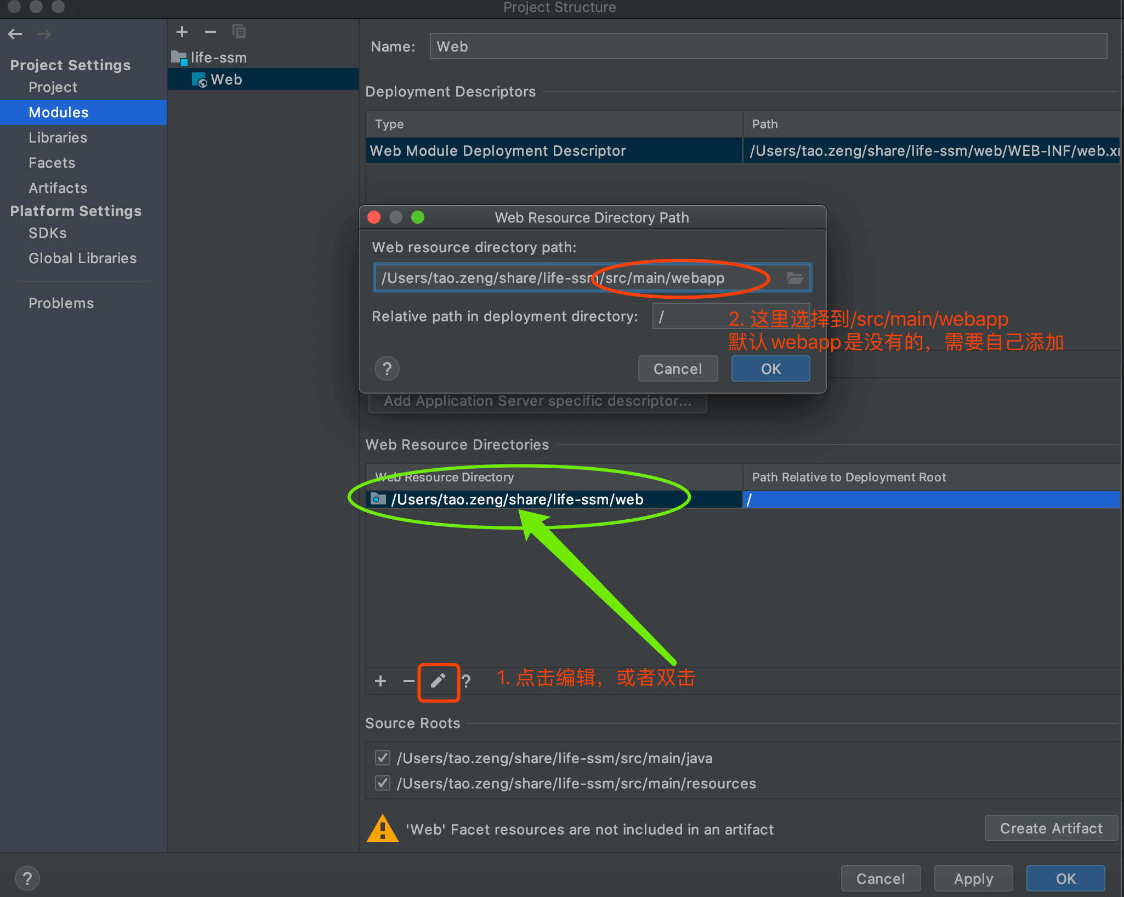Click the remove module minus icon
1124x897 pixels.
tap(210, 32)
